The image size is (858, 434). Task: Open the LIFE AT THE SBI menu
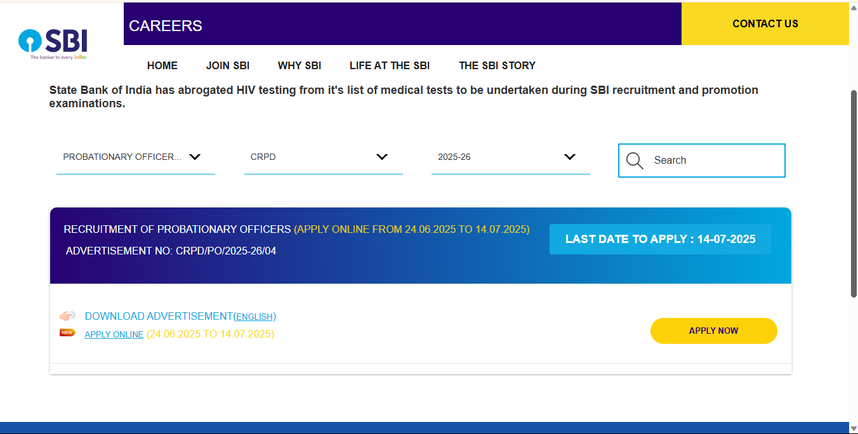pyautogui.click(x=390, y=65)
